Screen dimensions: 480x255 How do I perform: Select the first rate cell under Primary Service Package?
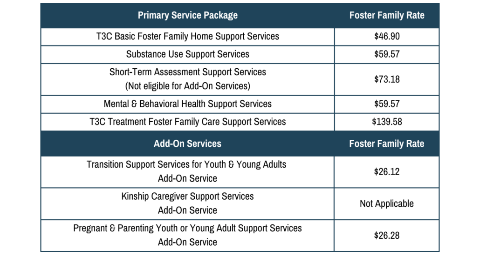coord(387,37)
